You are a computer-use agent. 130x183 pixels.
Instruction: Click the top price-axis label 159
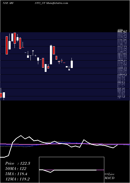click(x=120, y=30)
